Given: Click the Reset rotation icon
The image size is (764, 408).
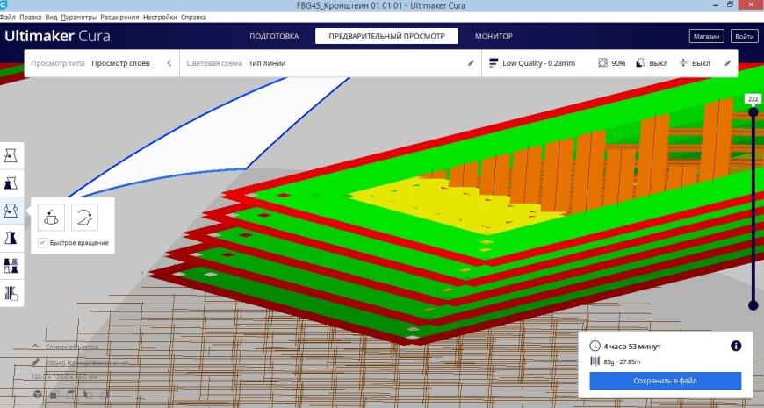Looking at the screenshot, I should click(x=51, y=217).
